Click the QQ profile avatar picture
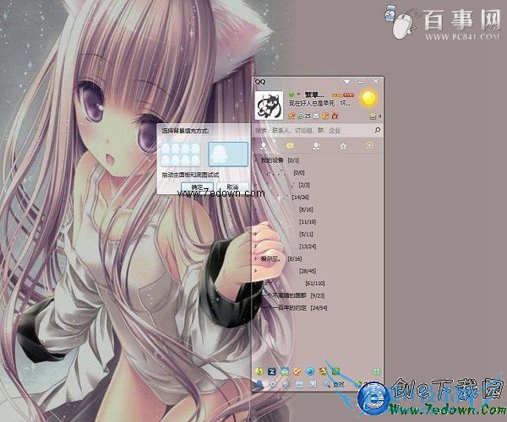 [x=269, y=105]
